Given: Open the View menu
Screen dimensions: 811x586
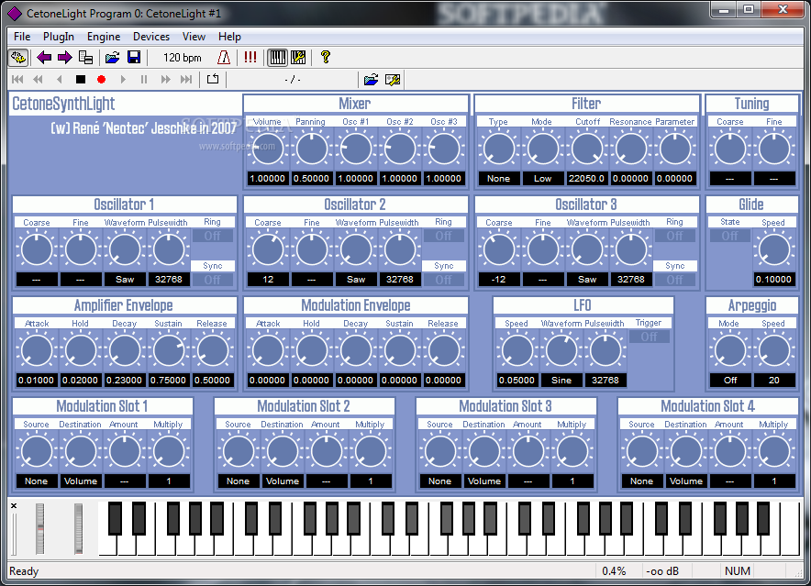Looking at the screenshot, I should [194, 37].
